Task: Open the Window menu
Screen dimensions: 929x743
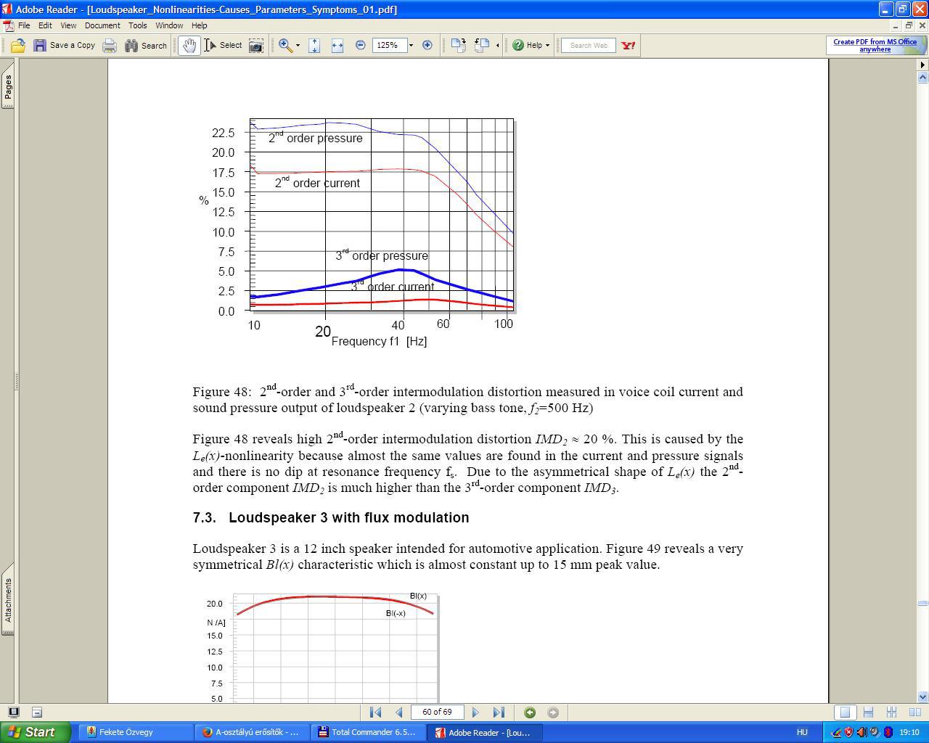Action: point(169,25)
